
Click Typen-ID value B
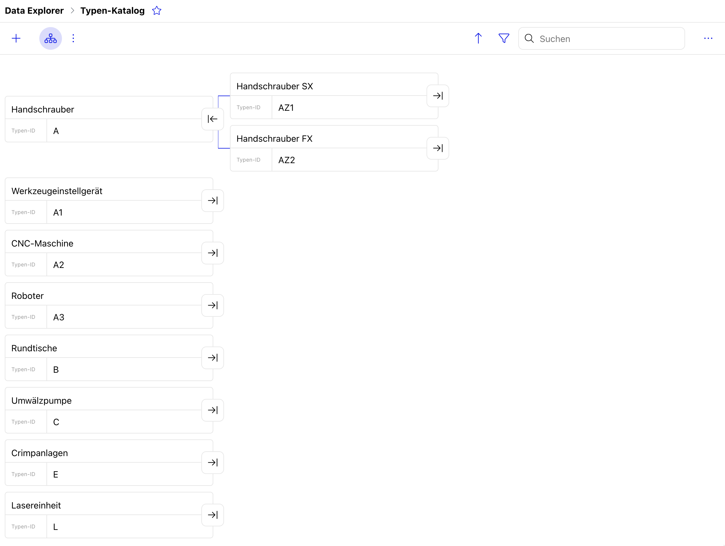[56, 370]
